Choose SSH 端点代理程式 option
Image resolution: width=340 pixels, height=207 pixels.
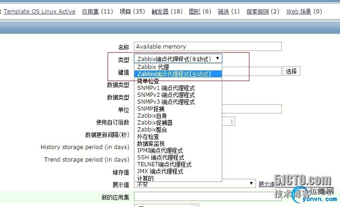point(178,157)
